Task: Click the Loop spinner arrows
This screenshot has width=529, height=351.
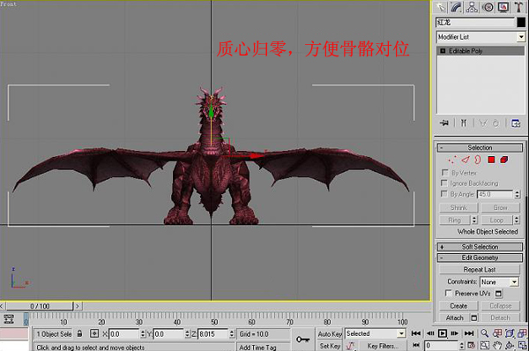Action: 517,220
